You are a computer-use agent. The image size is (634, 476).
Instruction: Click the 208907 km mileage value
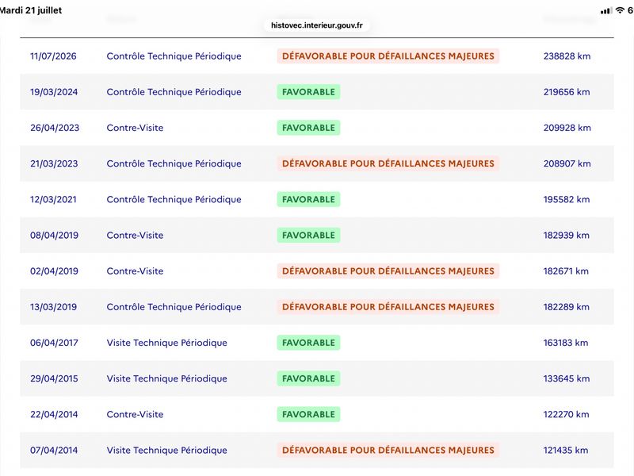[567, 163]
